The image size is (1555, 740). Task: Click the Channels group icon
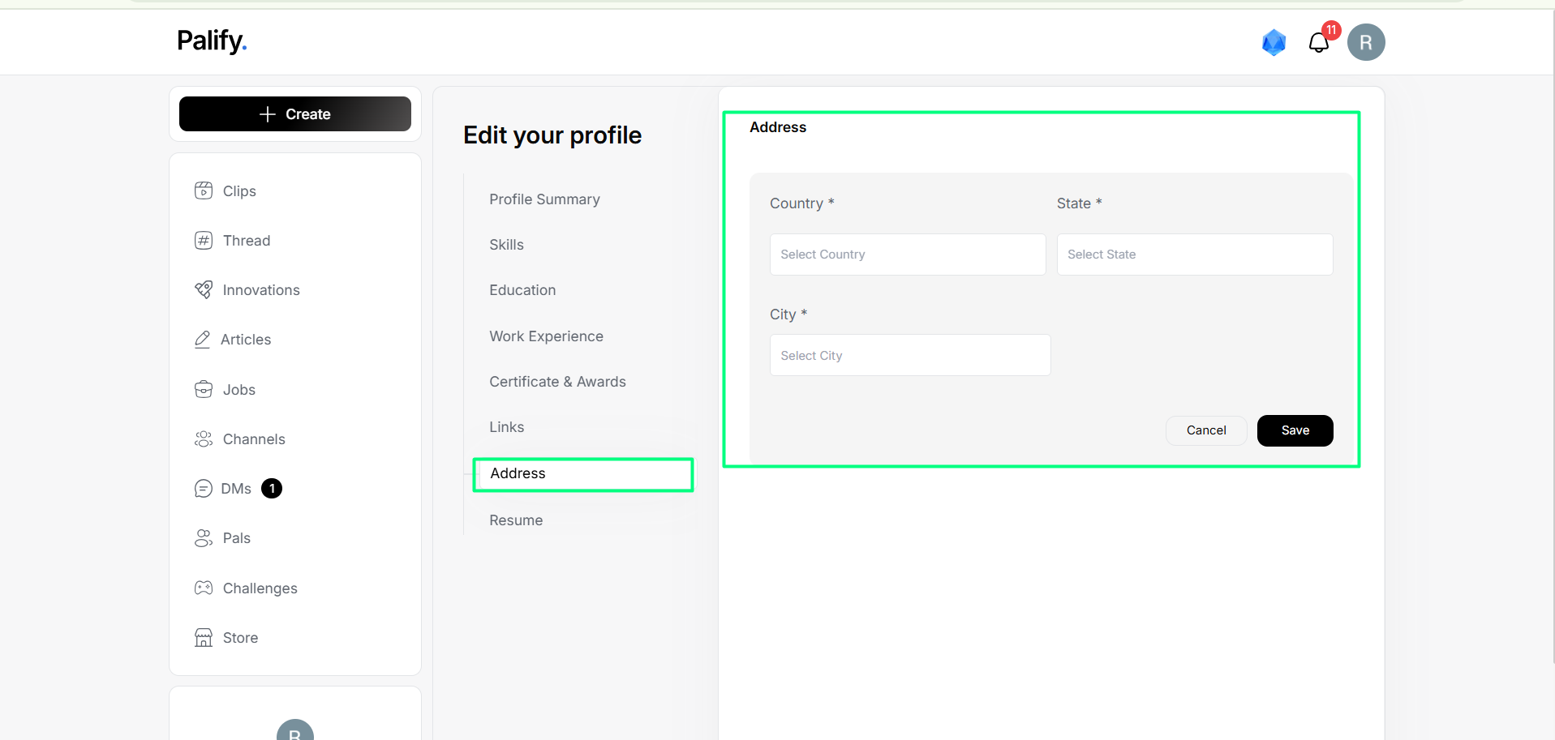pos(204,438)
